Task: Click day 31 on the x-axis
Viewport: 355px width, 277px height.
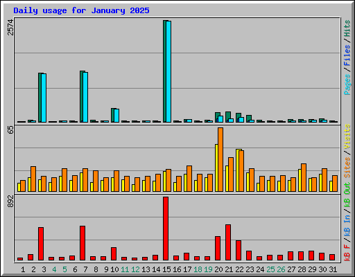Action: click(x=333, y=269)
